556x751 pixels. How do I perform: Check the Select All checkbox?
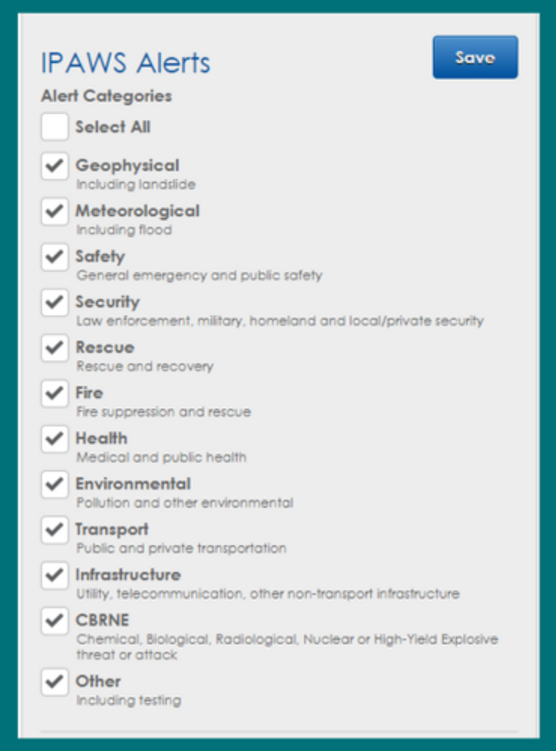(x=54, y=127)
